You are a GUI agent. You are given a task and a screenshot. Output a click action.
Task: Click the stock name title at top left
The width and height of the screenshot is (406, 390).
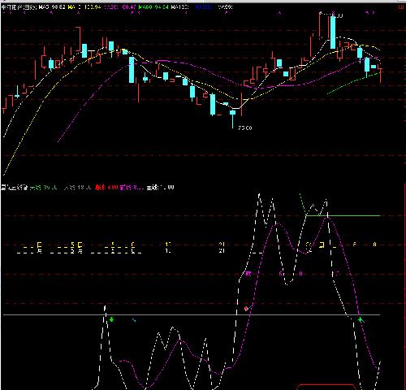19,7
